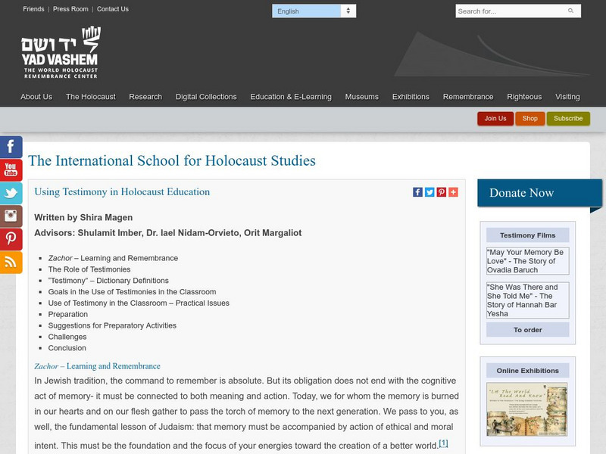Open The Holocaust menu

(x=91, y=97)
